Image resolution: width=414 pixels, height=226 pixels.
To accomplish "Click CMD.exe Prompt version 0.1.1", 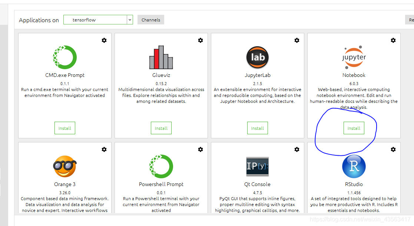I will point(65,84).
